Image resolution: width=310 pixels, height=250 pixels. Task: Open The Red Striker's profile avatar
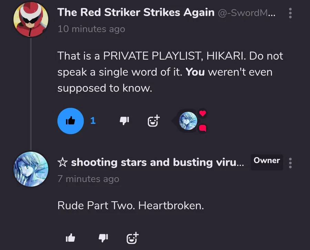click(31, 19)
